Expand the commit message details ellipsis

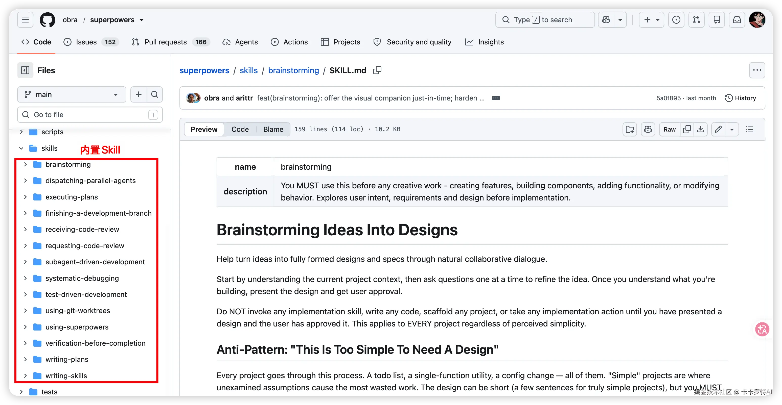[496, 98]
